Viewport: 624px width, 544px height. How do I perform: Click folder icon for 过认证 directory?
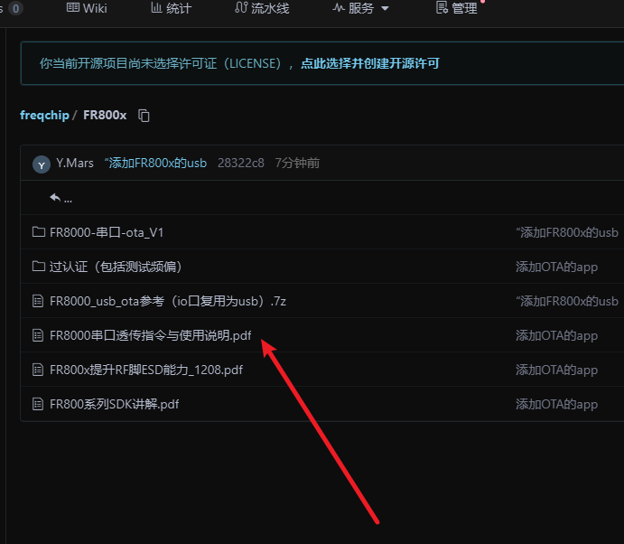pyautogui.click(x=38, y=267)
